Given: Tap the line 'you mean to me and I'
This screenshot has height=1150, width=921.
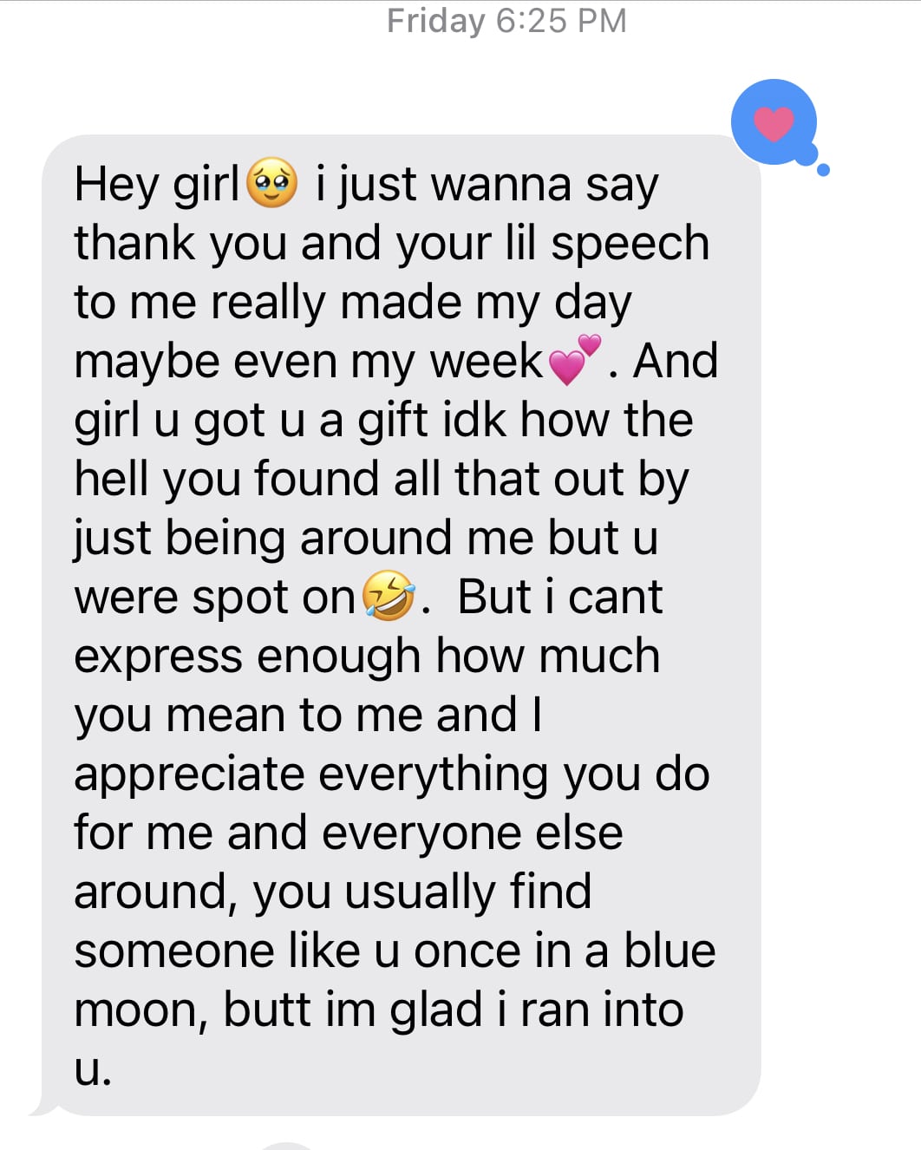Looking at the screenshot, I should click(x=309, y=716).
